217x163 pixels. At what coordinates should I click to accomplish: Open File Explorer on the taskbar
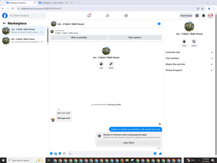click(x=127, y=160)
